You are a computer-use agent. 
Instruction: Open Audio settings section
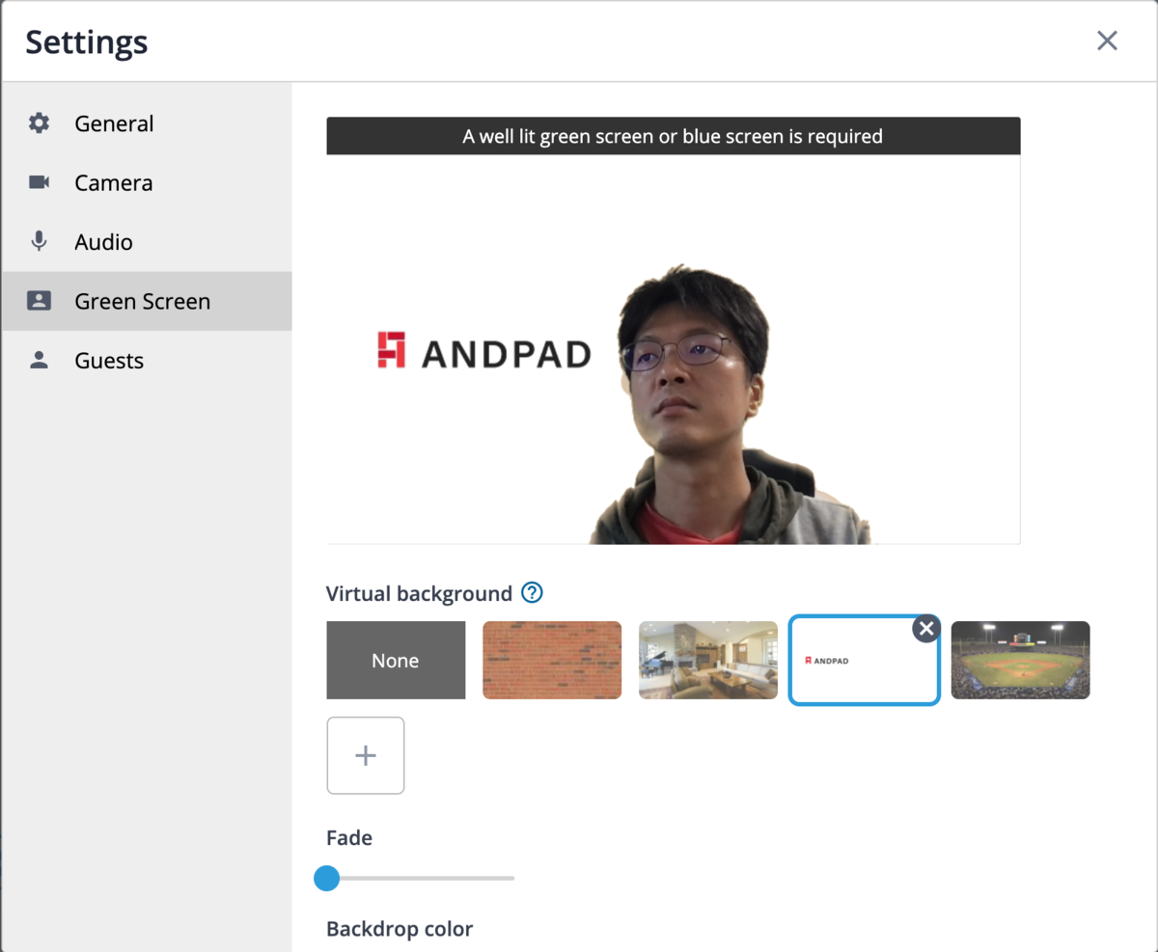tap(147, 242)
